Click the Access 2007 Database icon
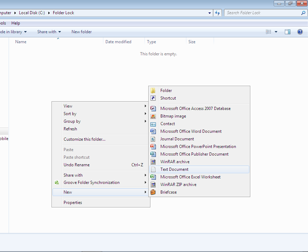The image size is (308, 252). click(x=153, y=109)
